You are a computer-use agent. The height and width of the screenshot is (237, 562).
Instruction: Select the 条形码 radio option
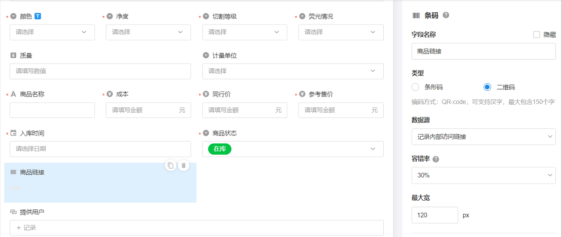[415, 87]
